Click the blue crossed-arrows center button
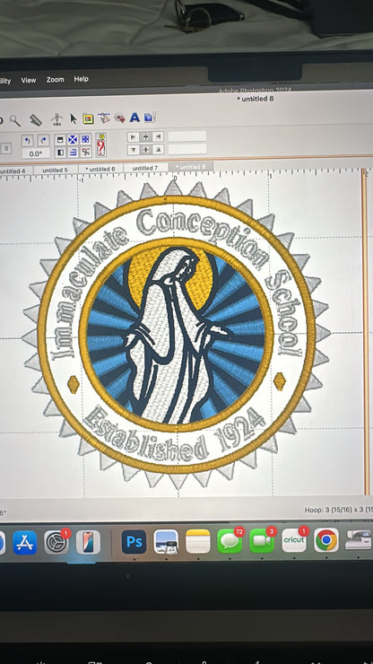373x664 pixels. (73, 139)
